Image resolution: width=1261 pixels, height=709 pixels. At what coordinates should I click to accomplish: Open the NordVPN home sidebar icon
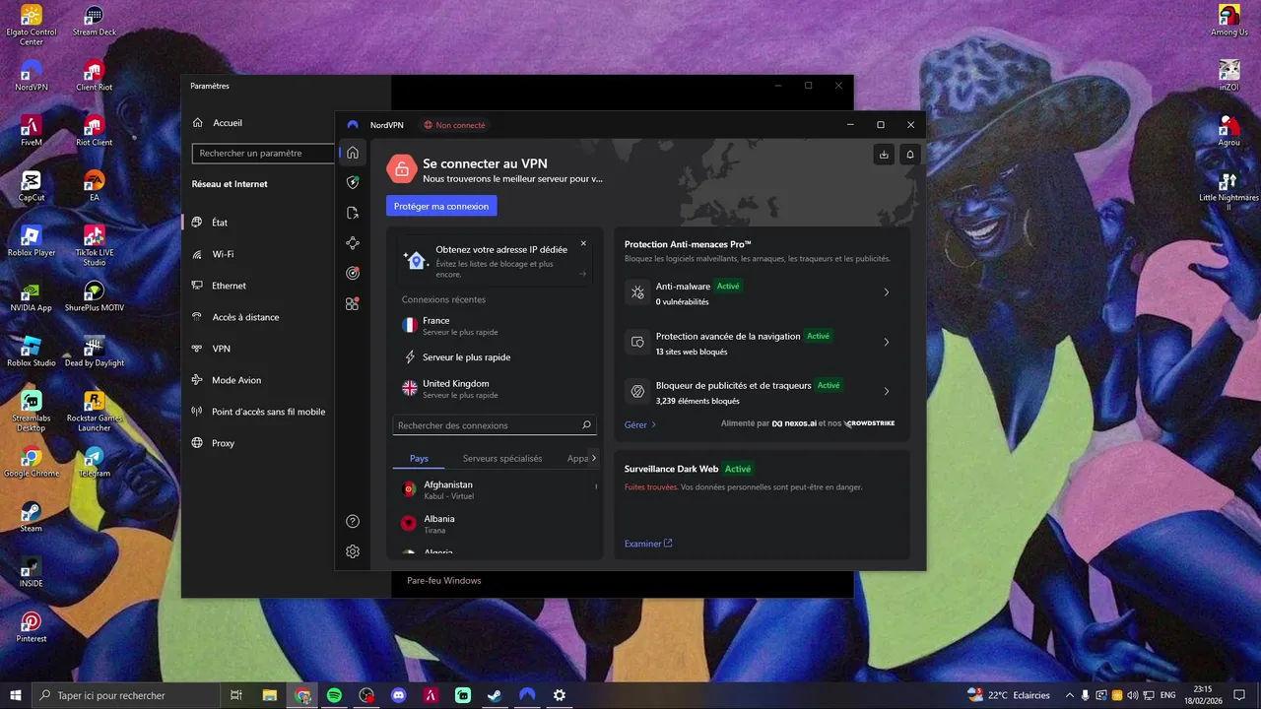353,153
